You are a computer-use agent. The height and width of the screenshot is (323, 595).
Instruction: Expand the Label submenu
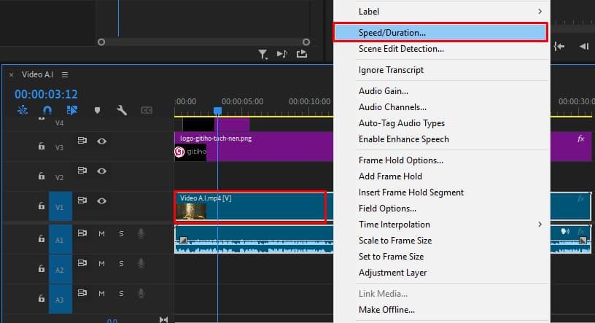tap(440, 12)
